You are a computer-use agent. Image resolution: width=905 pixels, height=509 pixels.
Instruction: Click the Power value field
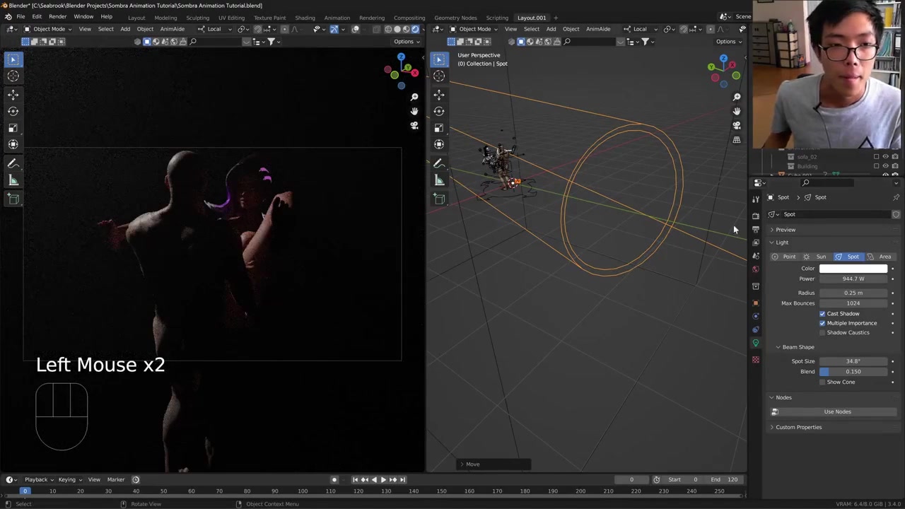coord(853,279)
